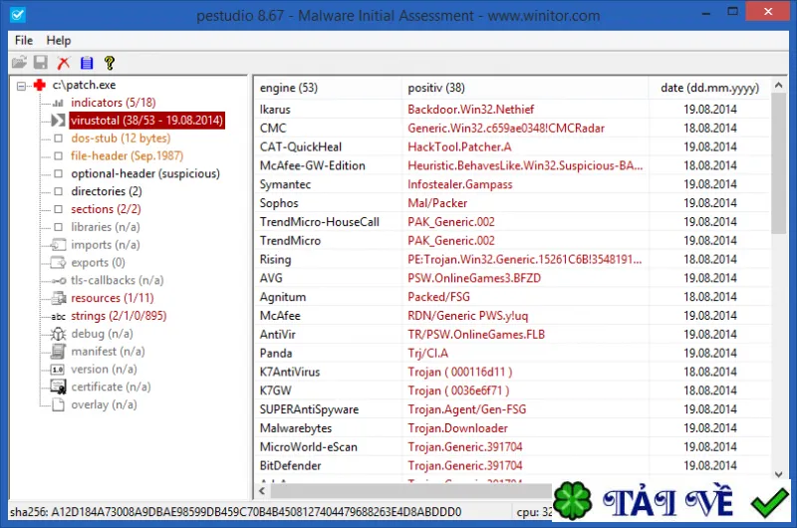Image resolution: width=797 pixels, height=528 pixels.
Task: Maximize the pestudio window
Action: 732,11
